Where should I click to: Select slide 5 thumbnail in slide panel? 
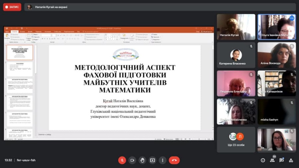[x=20, y=120]
